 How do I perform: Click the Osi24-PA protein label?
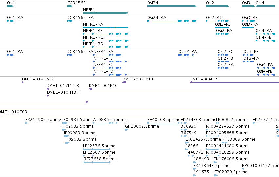pos(188,52)
